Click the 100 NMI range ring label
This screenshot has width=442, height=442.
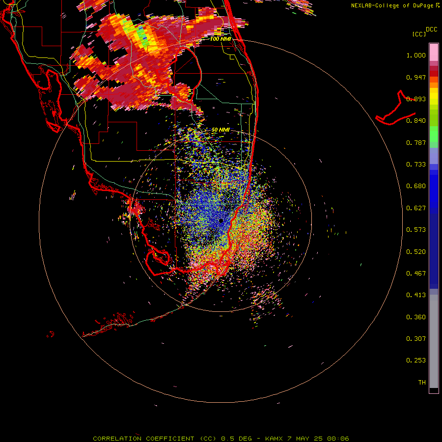221,39
